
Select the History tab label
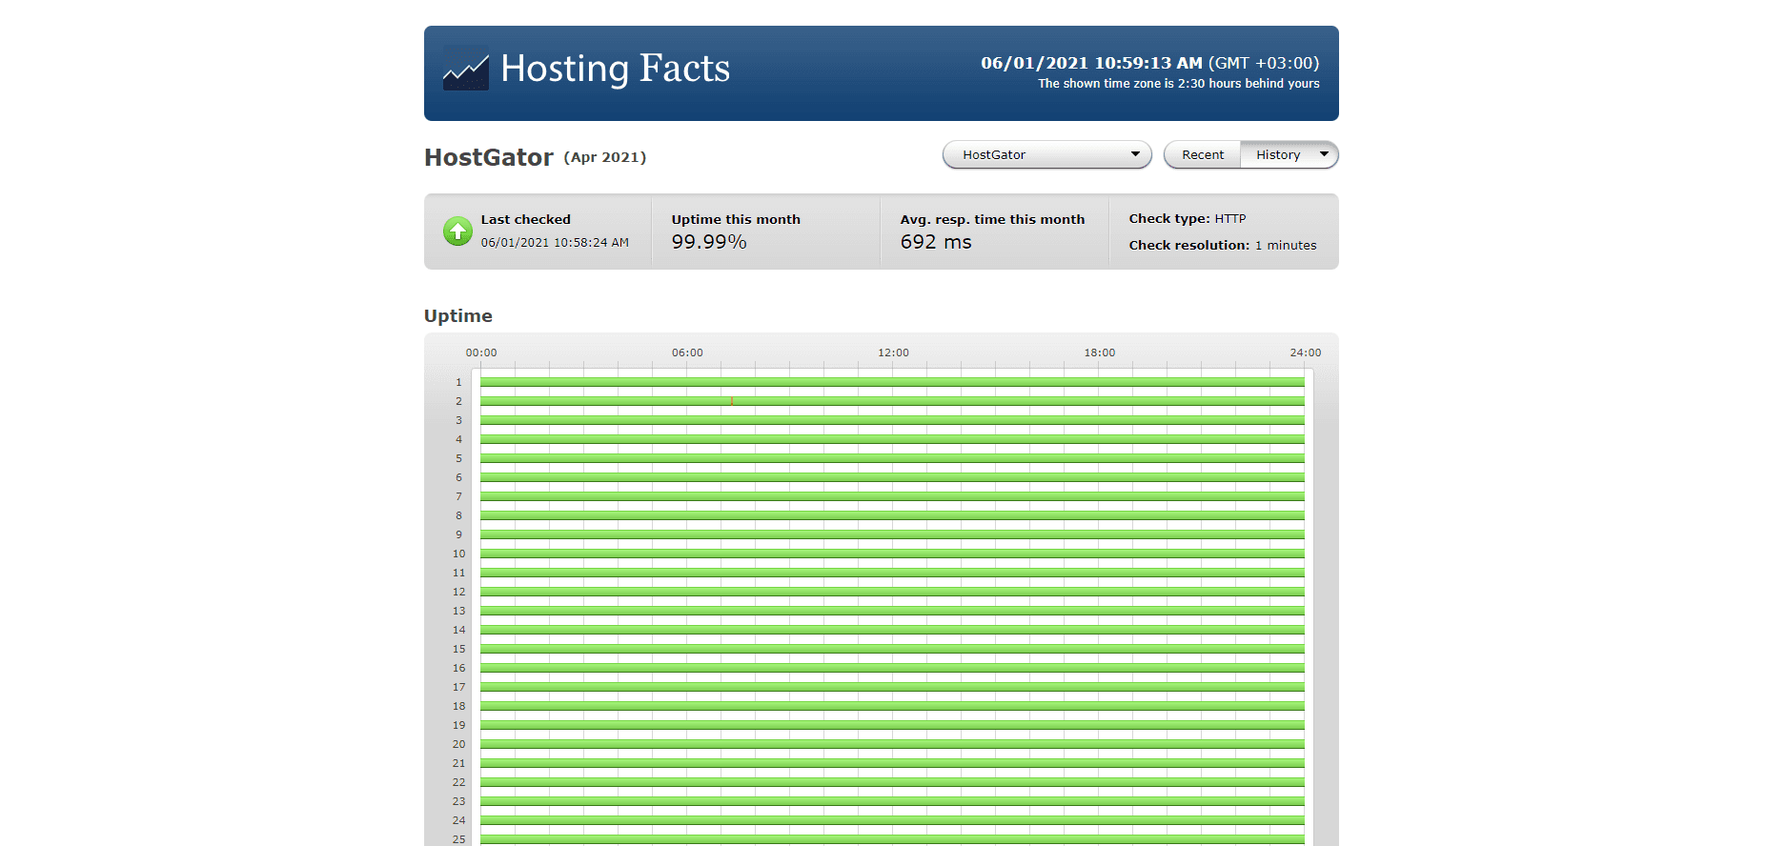click(1278, 154)
